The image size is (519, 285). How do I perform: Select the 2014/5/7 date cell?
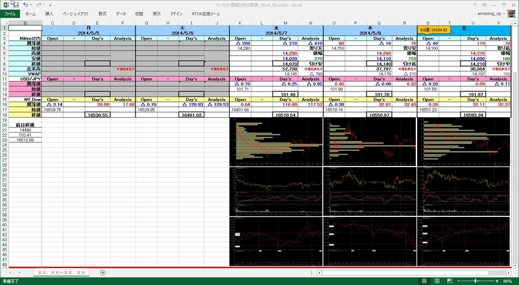point(276,34)
